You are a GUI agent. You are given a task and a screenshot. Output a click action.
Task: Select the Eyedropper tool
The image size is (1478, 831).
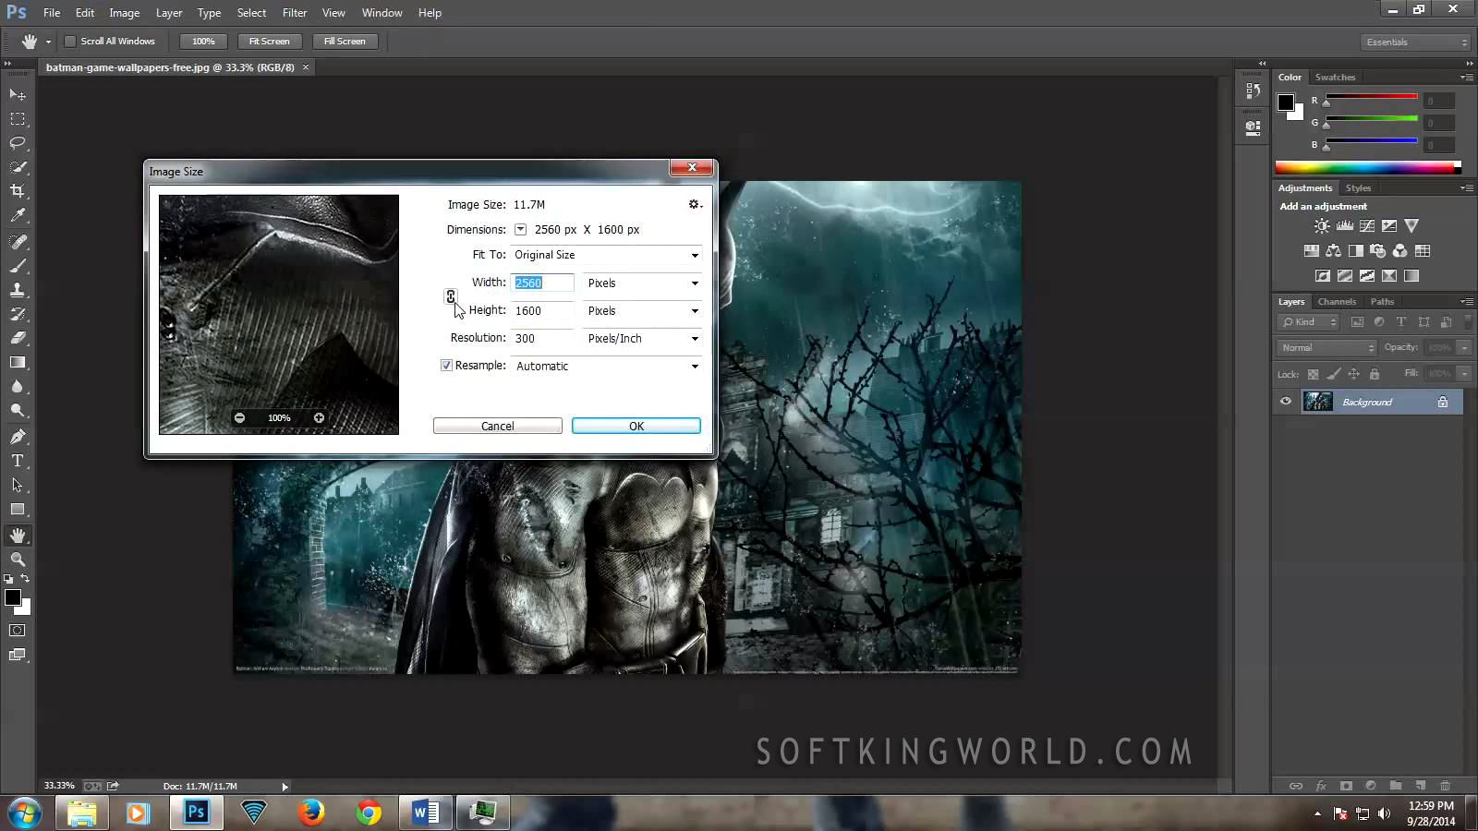18,215
